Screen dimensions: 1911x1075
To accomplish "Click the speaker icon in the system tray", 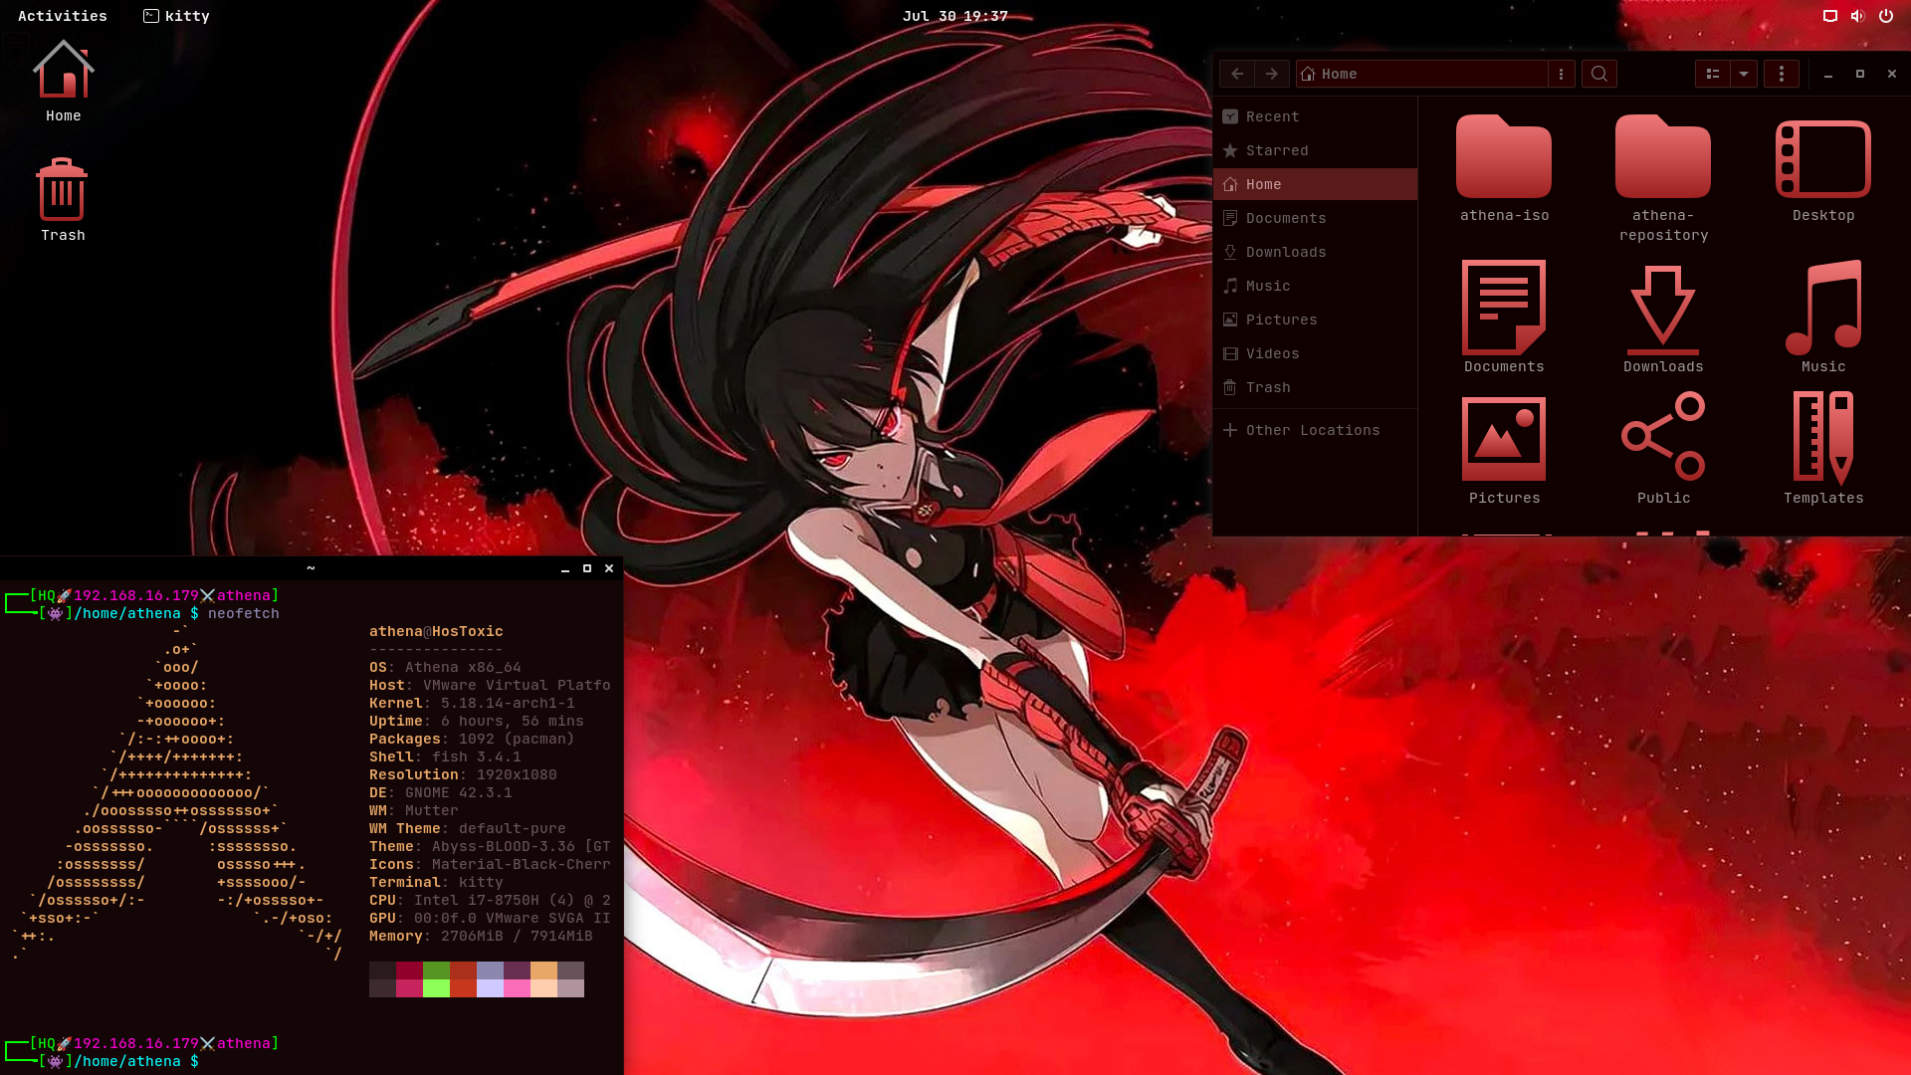I will [x=1857, y=16].
